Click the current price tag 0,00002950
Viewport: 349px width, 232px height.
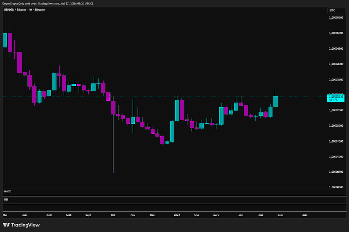[x=336, y=98]
